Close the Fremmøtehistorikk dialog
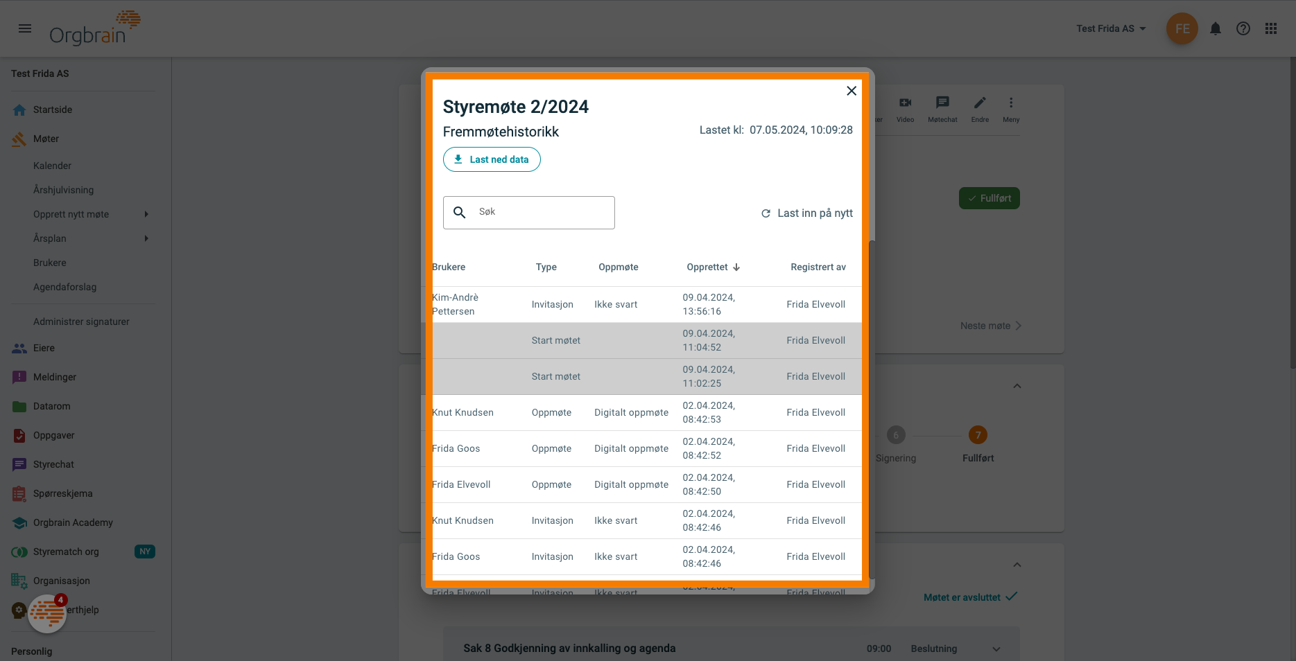The width and height of the screenshot is (1296, 661). pyautogui.click(x=852, y=91)
